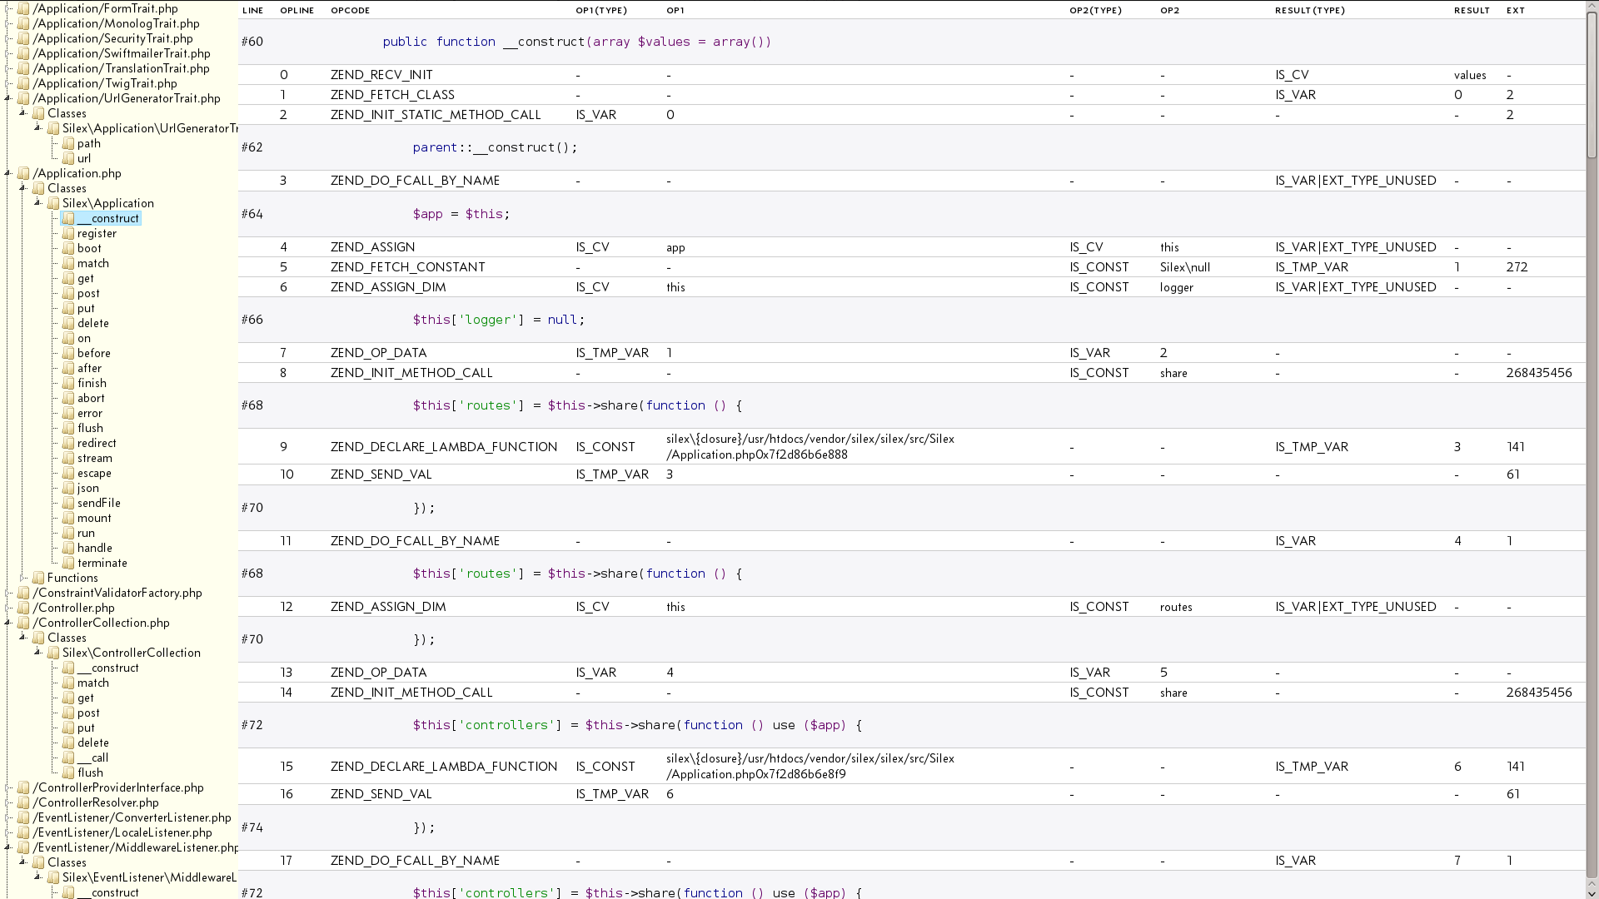Select the OPCODE column header

(x=350, y=11)
